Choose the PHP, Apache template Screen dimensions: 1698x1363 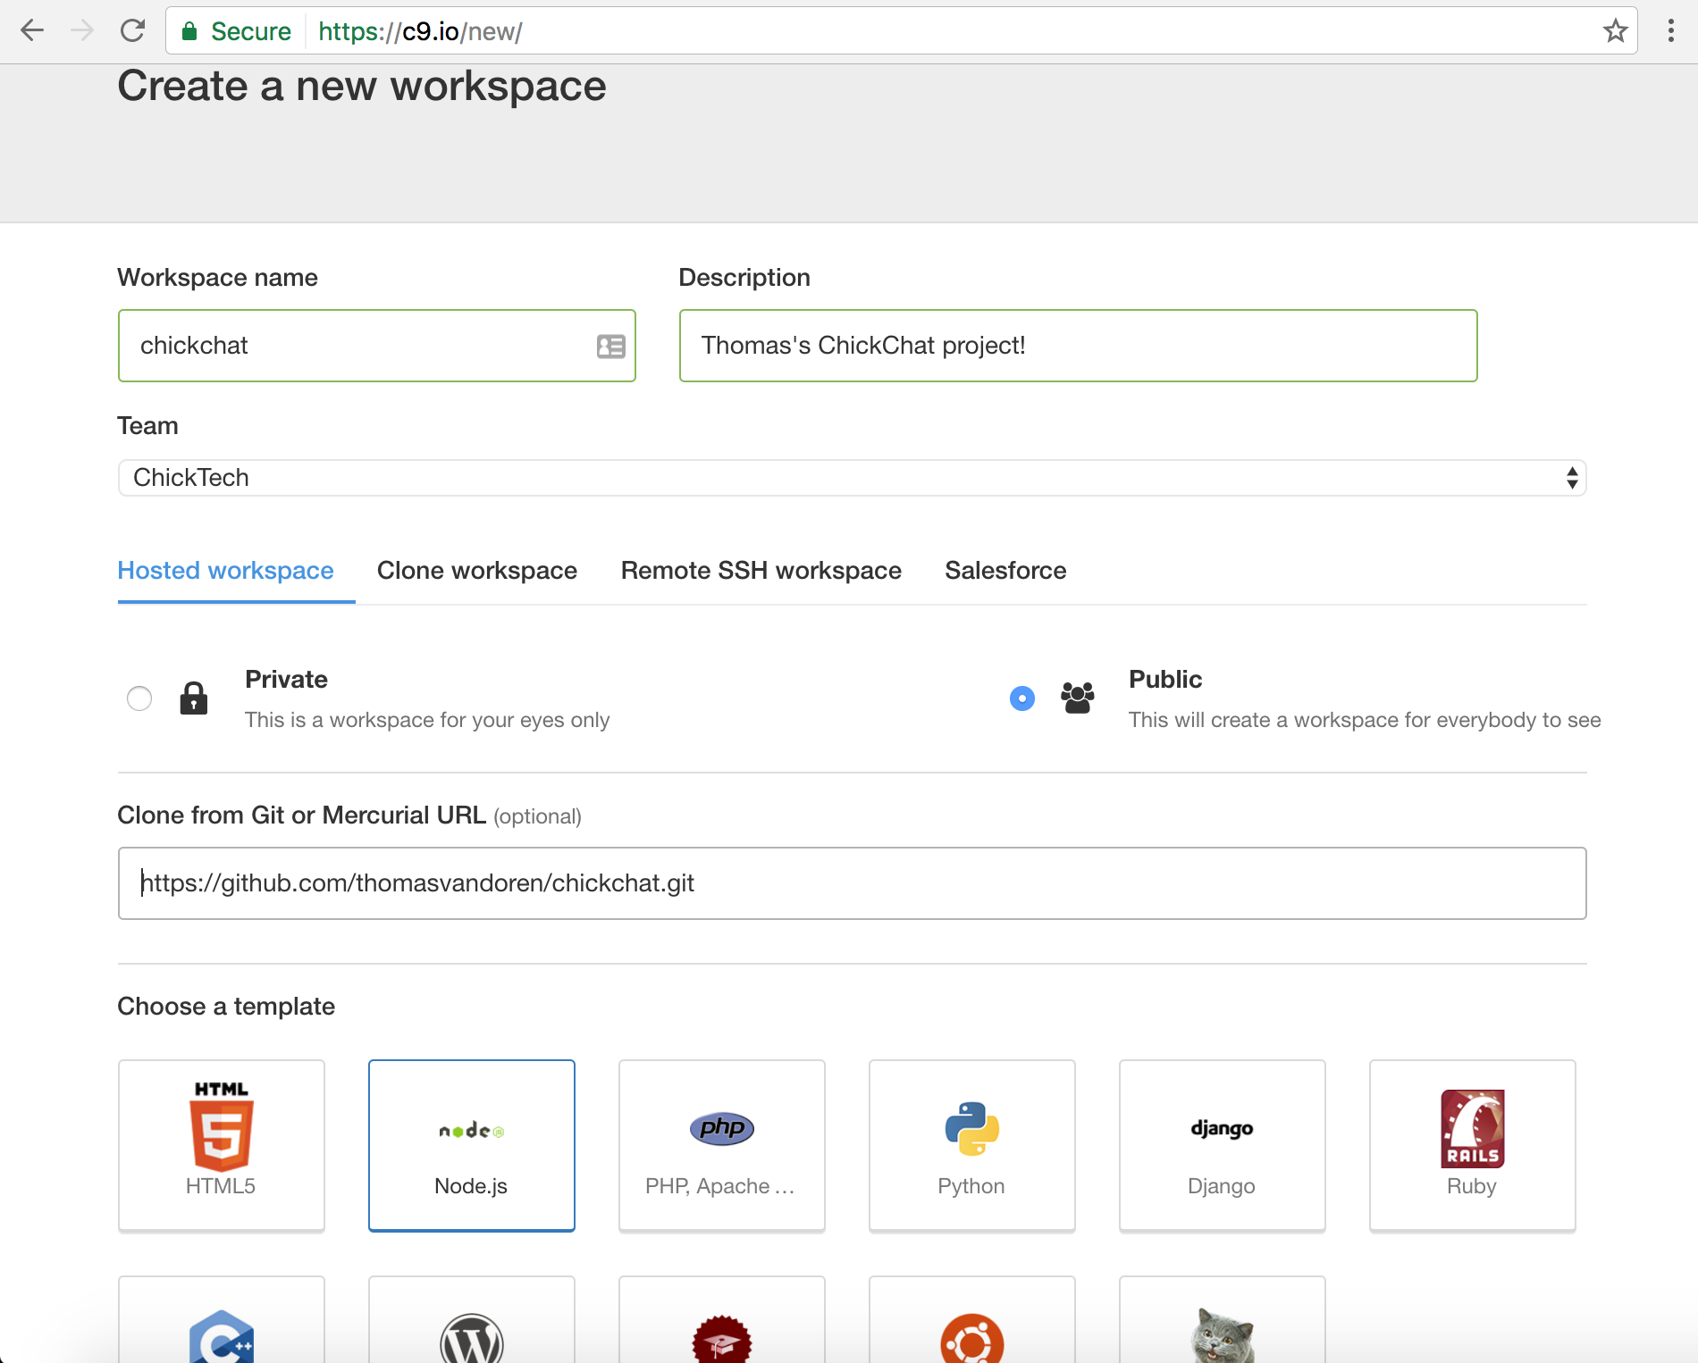(722, 1146)
